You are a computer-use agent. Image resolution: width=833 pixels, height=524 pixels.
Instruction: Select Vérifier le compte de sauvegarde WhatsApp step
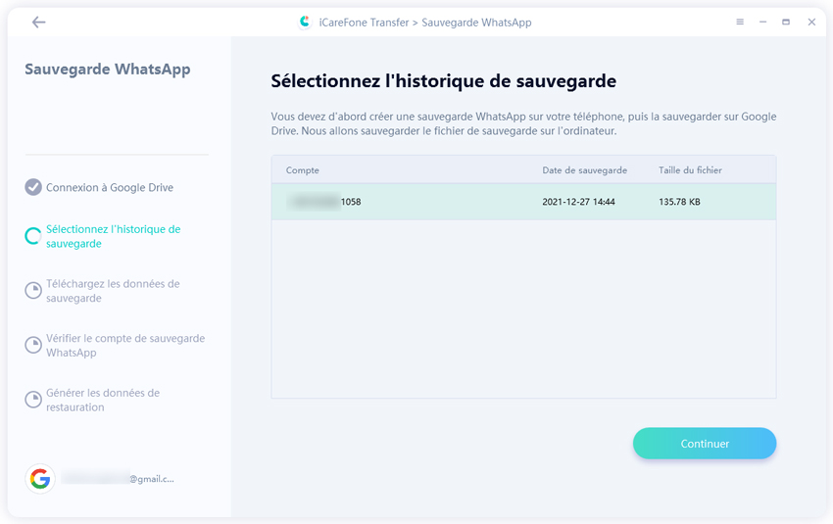(125, 346)
